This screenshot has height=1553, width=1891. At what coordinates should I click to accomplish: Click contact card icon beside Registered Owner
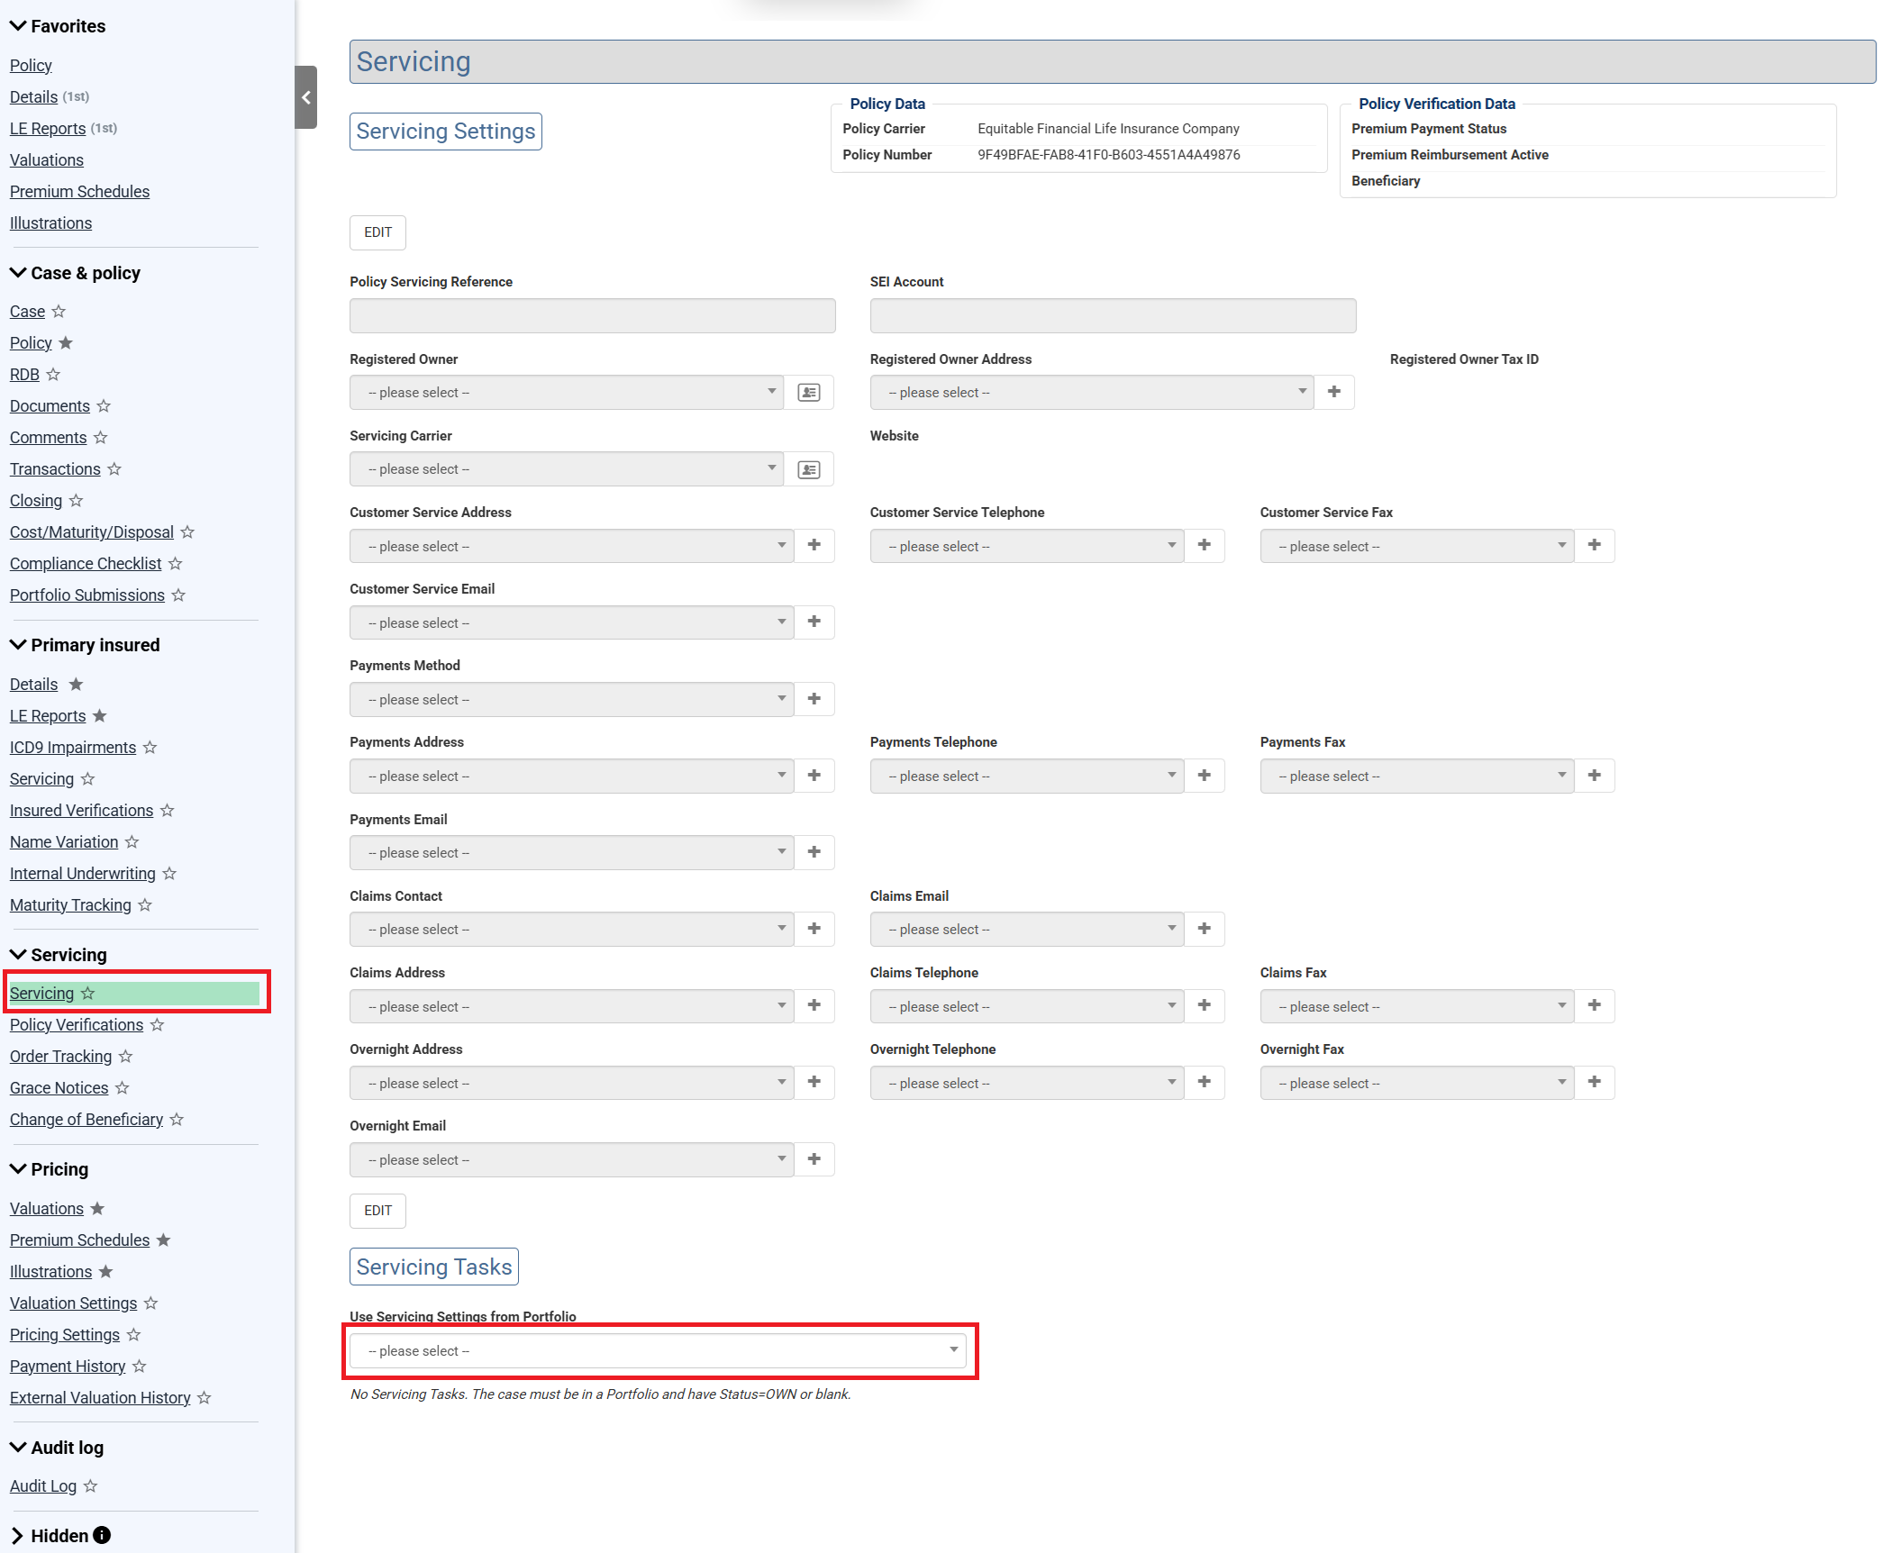coord(808,393)
